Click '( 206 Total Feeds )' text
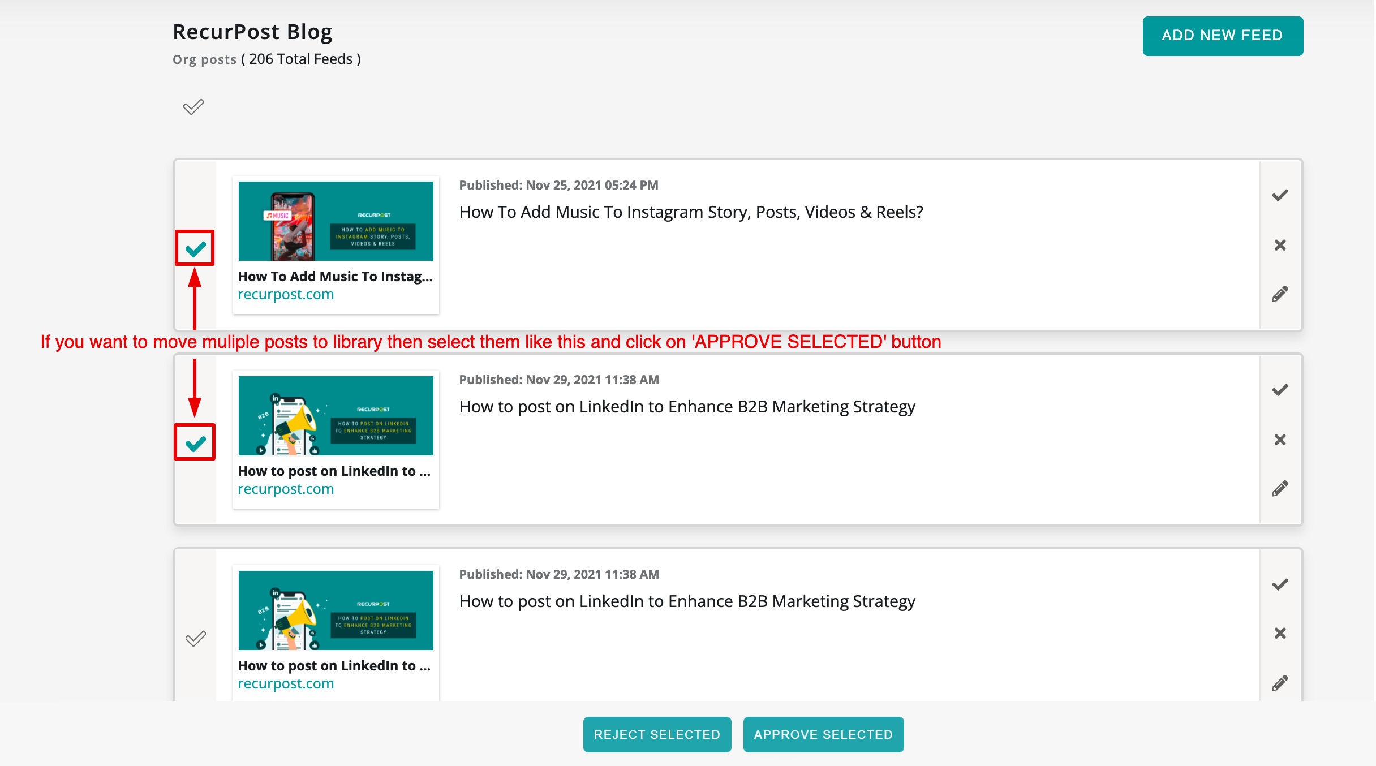Screen dimensions: 1376x766 301,59
